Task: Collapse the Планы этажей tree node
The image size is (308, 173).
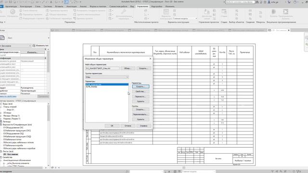Action: coord(1,107)
